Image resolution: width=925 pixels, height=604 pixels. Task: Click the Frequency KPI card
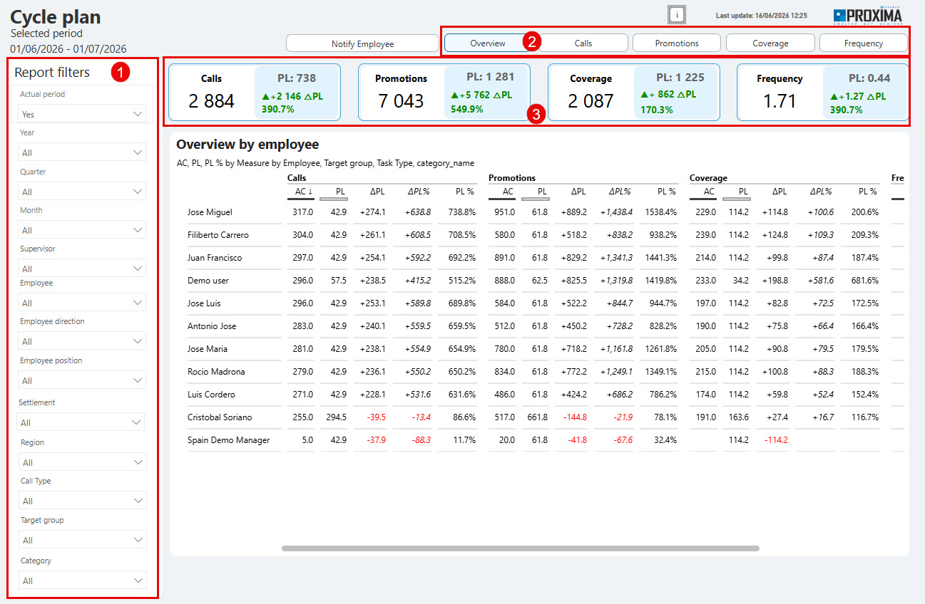tap(822, 92)
